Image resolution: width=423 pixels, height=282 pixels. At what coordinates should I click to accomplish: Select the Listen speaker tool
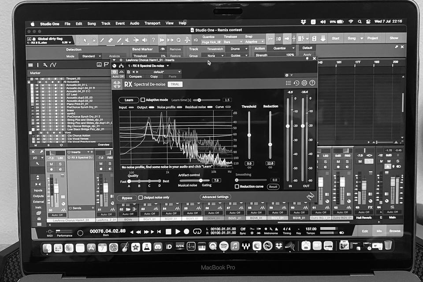tap(145, 40)
